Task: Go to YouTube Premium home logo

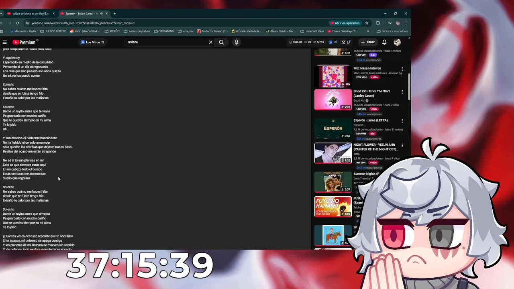Action: click(x=24, y=42)
